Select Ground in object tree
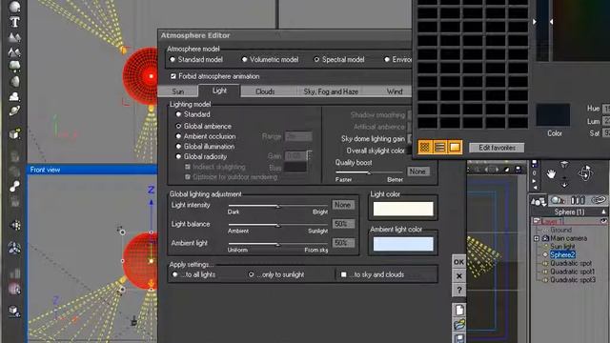Screen dimensions: 610x343 561,230
